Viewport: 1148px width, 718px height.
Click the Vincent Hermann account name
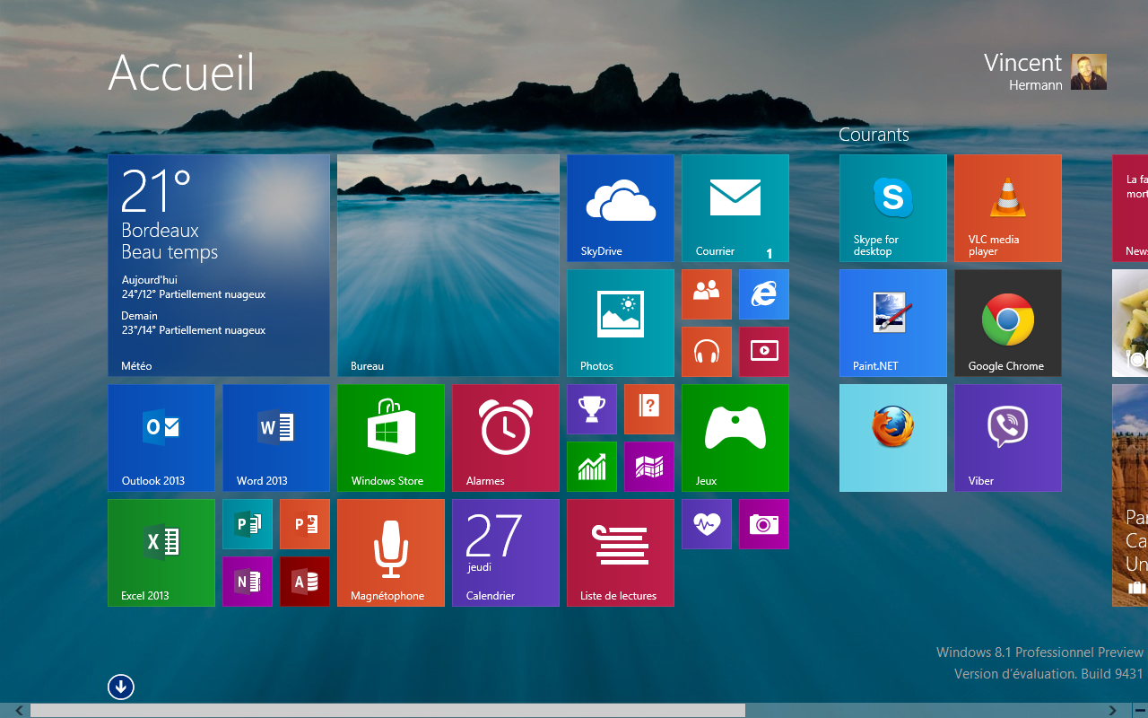tap(1022, 70)
